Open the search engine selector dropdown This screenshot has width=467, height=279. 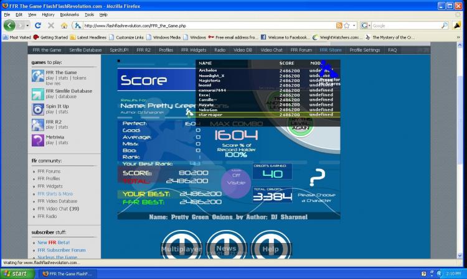click(366, 25)
